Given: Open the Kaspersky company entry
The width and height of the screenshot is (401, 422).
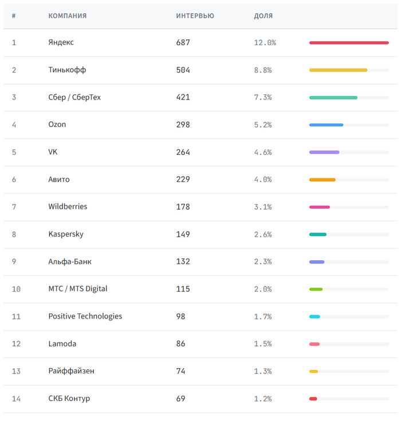Looking at the screenshot, I should tap(66, 234).
